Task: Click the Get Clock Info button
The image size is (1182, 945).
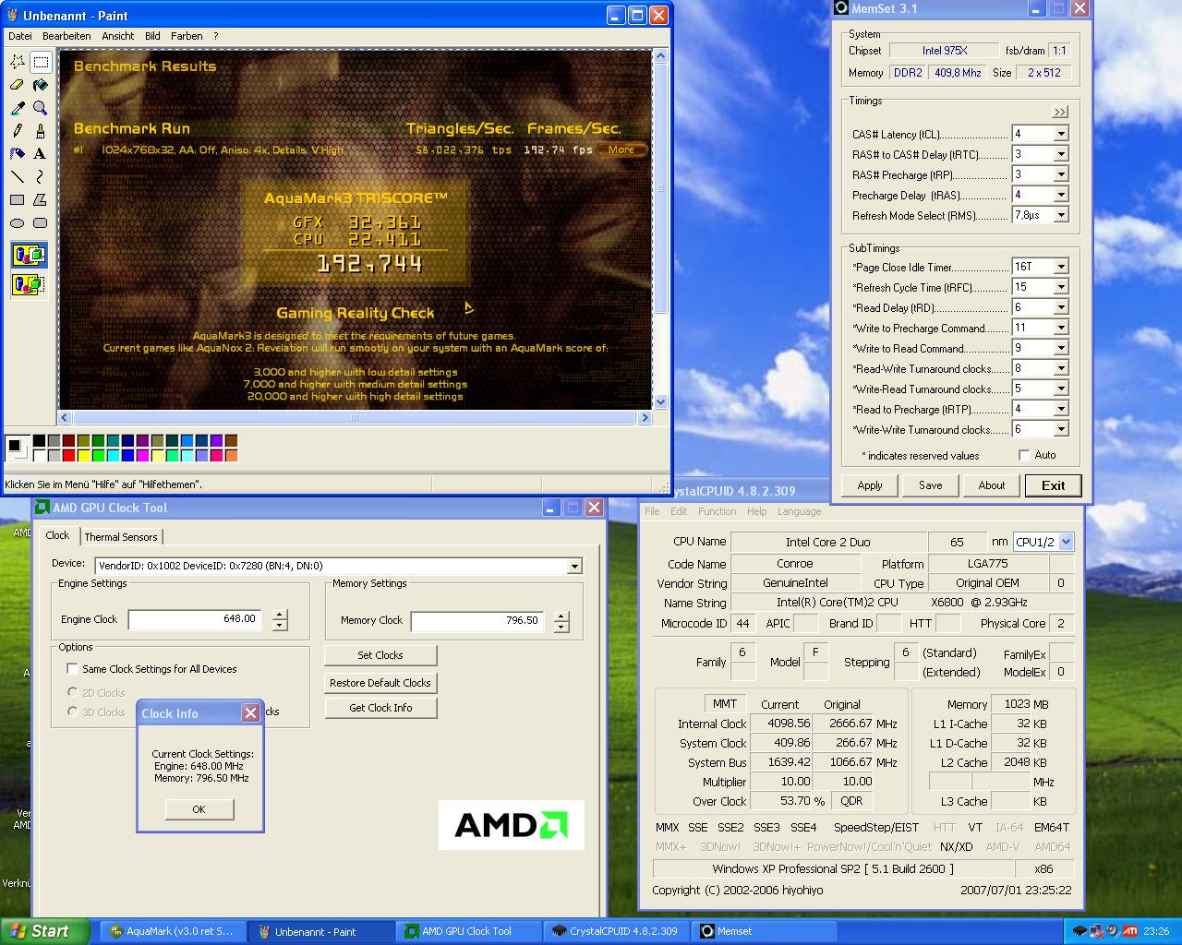Action: click(380, 708)
